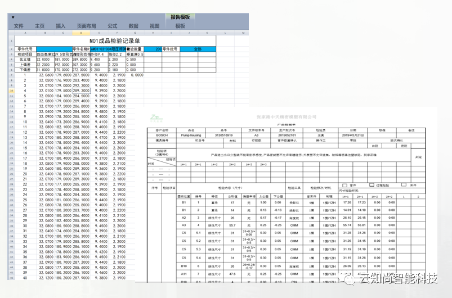Enable the 末件 checkbox
The height and width of the screenshot is (298, 452).
[x=403, y=185]
